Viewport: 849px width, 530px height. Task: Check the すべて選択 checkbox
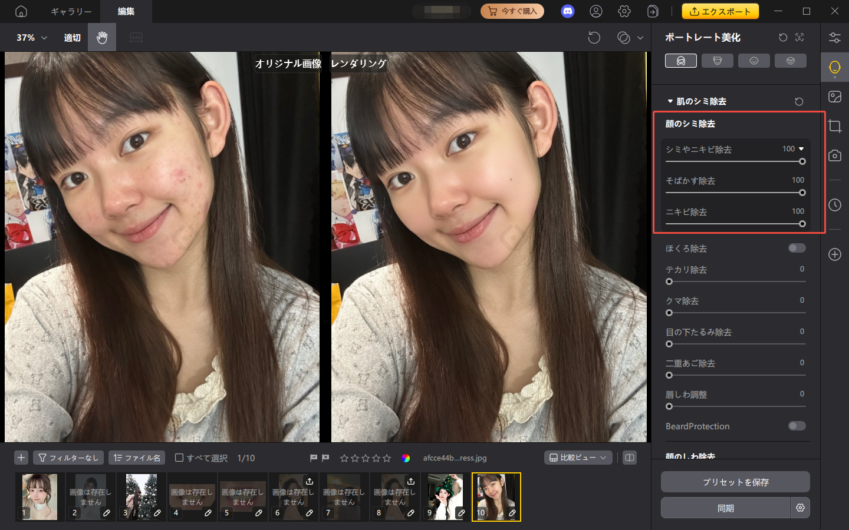179,458
